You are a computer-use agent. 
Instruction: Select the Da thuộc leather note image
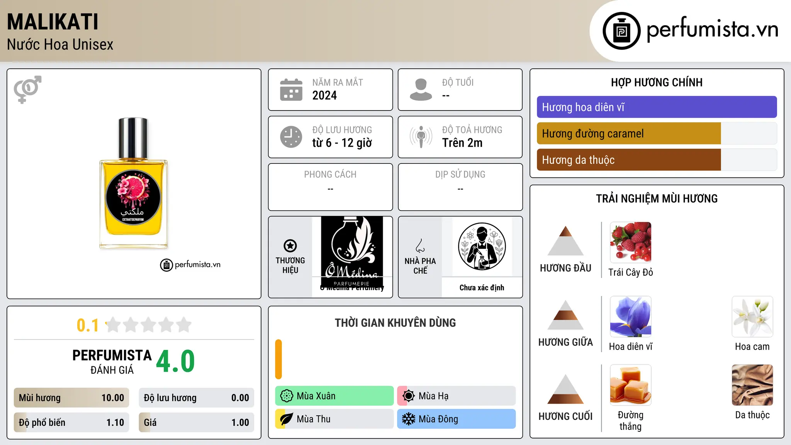[x=752, y=385]
